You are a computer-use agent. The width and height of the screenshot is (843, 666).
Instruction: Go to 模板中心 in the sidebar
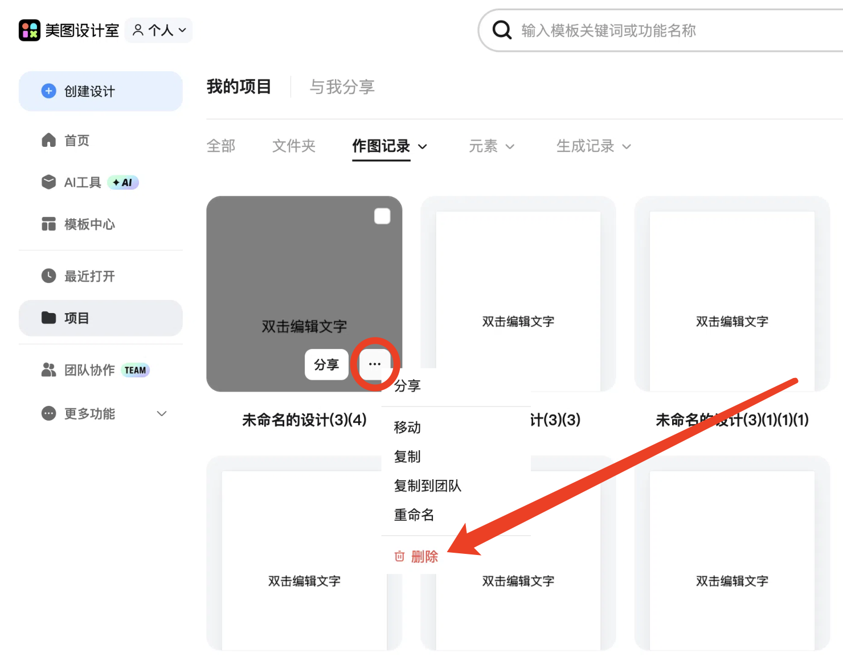[x=89, y=224]
